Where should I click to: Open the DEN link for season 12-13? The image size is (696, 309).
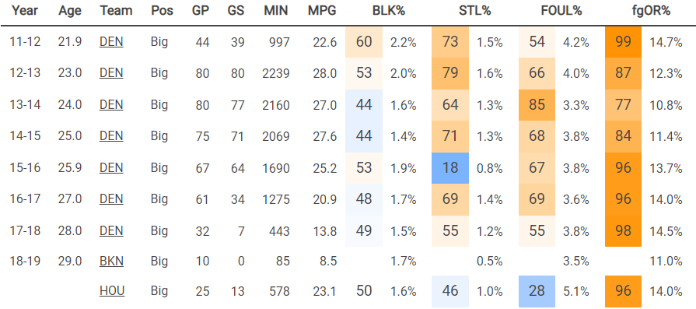coord(111,73)
